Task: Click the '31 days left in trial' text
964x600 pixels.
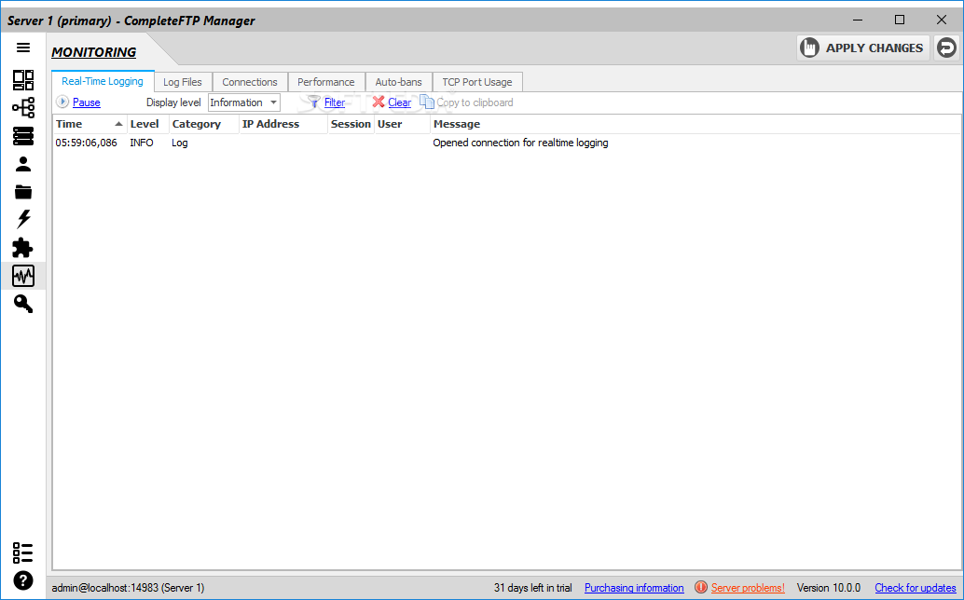Action: [x=532, y=588]
